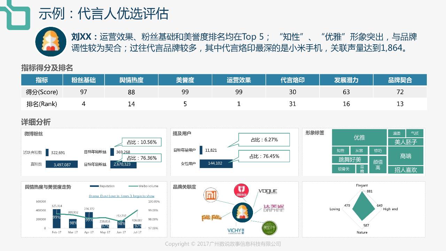Click the 占比：6.27% callout
The height and width of the screenshot is (251, 446).
pos(264,139)
